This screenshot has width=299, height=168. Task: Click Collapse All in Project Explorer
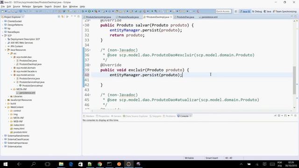click(59, 17)
